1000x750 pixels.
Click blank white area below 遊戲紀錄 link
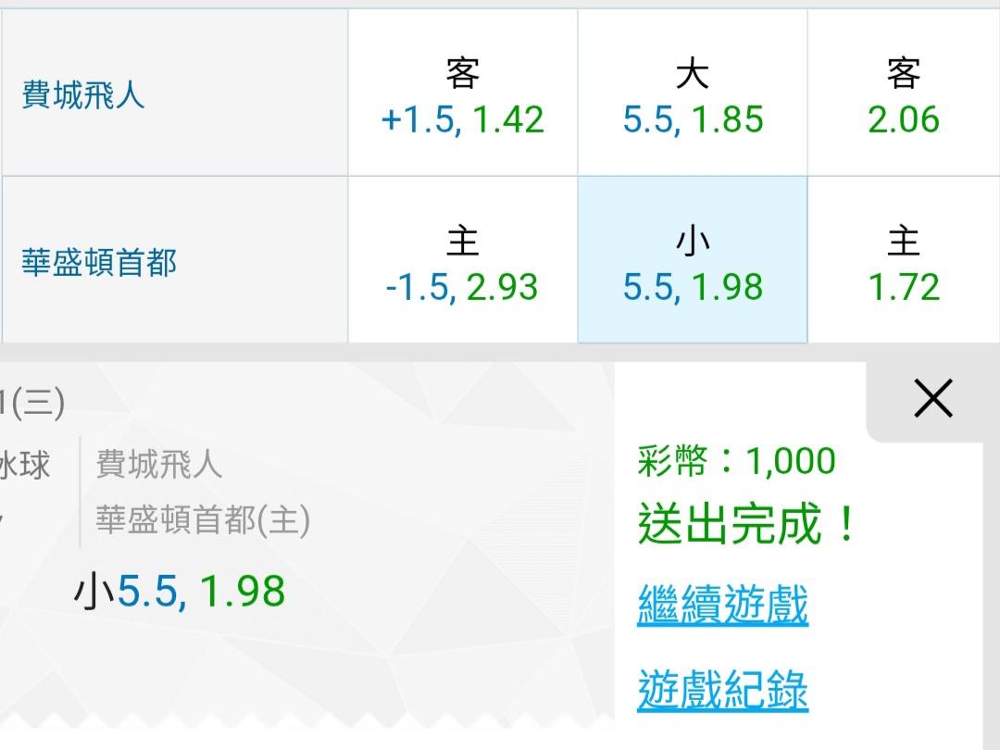pos(796,733)
